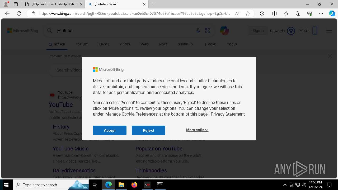
Task: Open the Copilot sidebar icon
Action: [332, 13]
